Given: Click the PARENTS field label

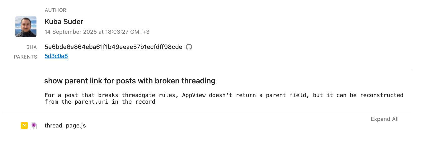Looking at the screenshot, I should (25, 57).
